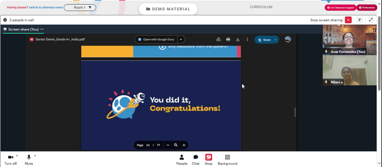382x167 pixels.
Task: Zoom out of the PDF page
Action: tap(168, 145)
